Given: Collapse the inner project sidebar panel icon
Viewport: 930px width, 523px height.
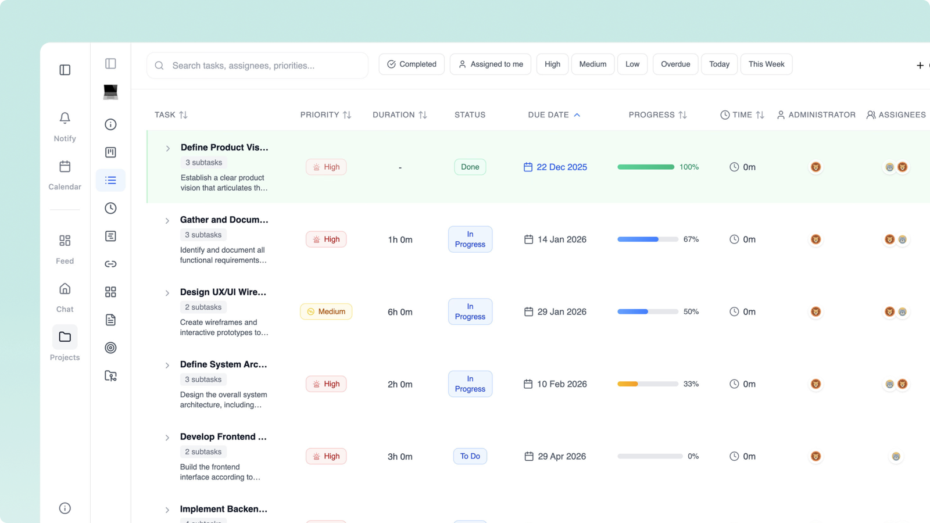Looking at the screenshot, I should coord(110,63).
